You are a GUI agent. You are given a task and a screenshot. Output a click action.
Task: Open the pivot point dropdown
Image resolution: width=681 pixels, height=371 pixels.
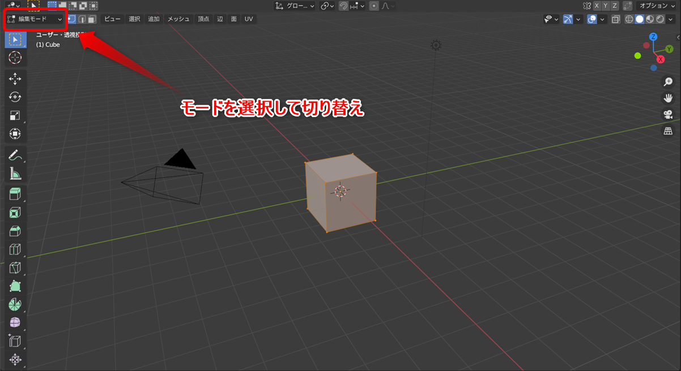click(327, 6)
